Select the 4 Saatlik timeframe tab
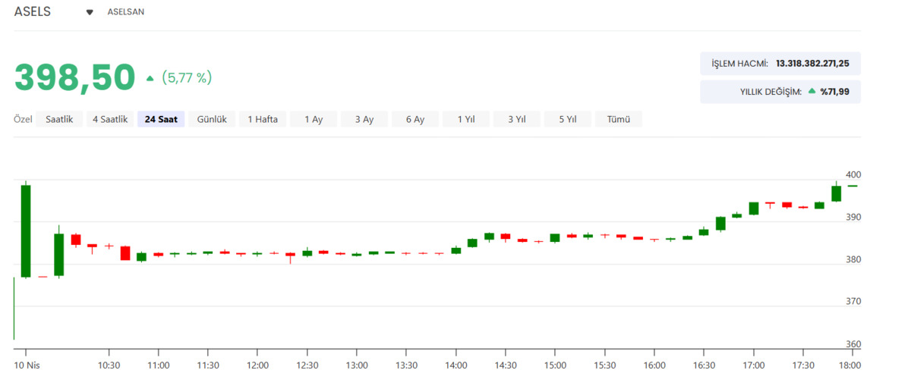Viewport: 911px width, 392px height. [110, 119]
